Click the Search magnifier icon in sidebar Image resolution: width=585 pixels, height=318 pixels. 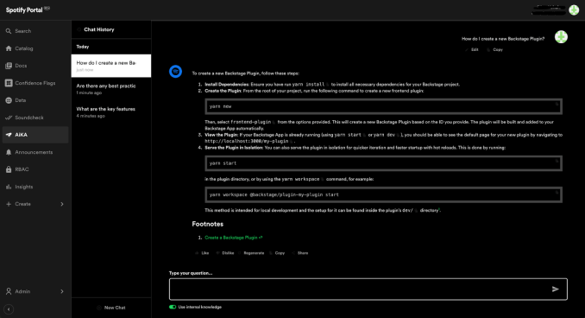click(9, 31)
